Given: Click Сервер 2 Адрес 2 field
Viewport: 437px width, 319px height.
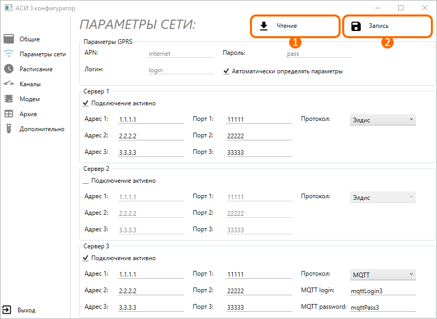Looking at the screenshot, I should coord(151,213).
